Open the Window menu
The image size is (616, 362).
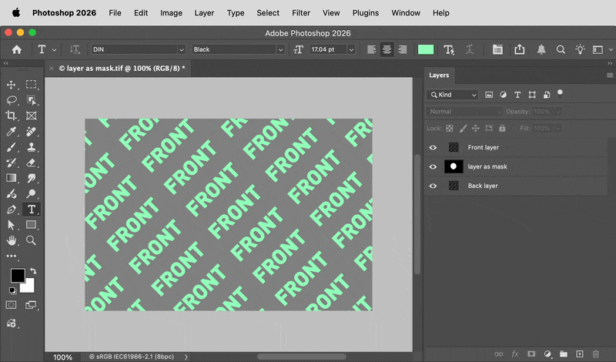click(x=406, y=13)
